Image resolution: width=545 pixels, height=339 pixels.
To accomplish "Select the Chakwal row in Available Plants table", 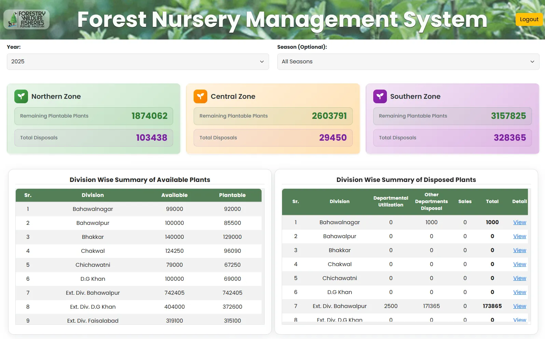I will (93, 251).
